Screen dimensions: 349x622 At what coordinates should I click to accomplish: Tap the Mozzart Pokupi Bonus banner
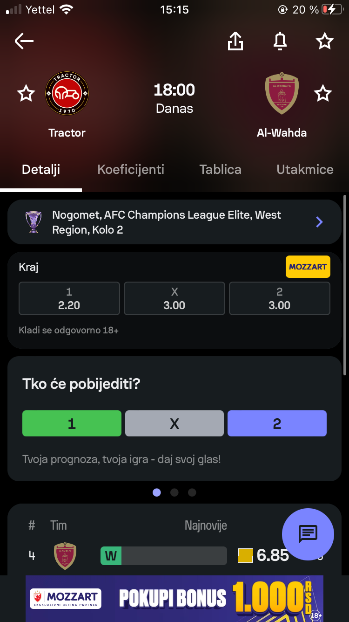coord(174,599)
